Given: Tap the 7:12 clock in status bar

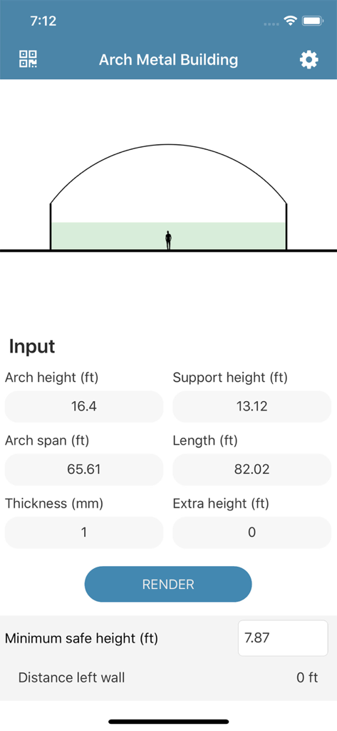Looking at the screenshot, I should pos(43,21).
